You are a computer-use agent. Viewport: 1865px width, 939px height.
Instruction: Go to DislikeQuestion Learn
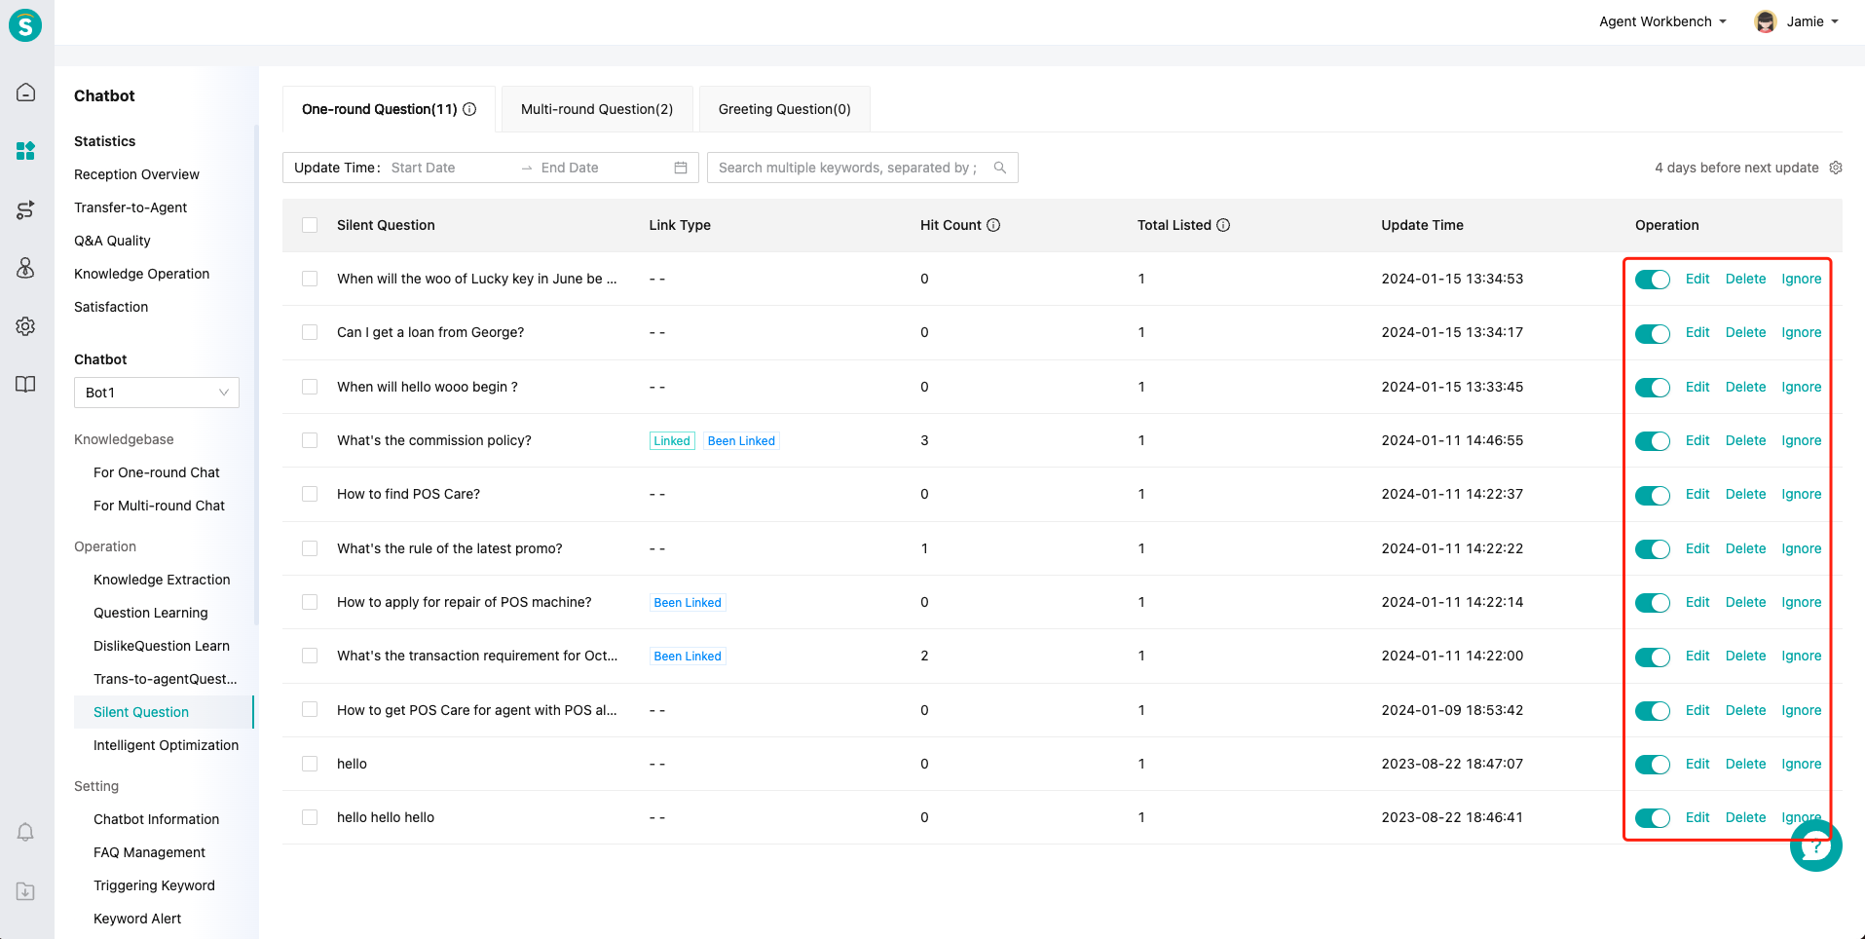pyautogui.click(x=162, y=646)
